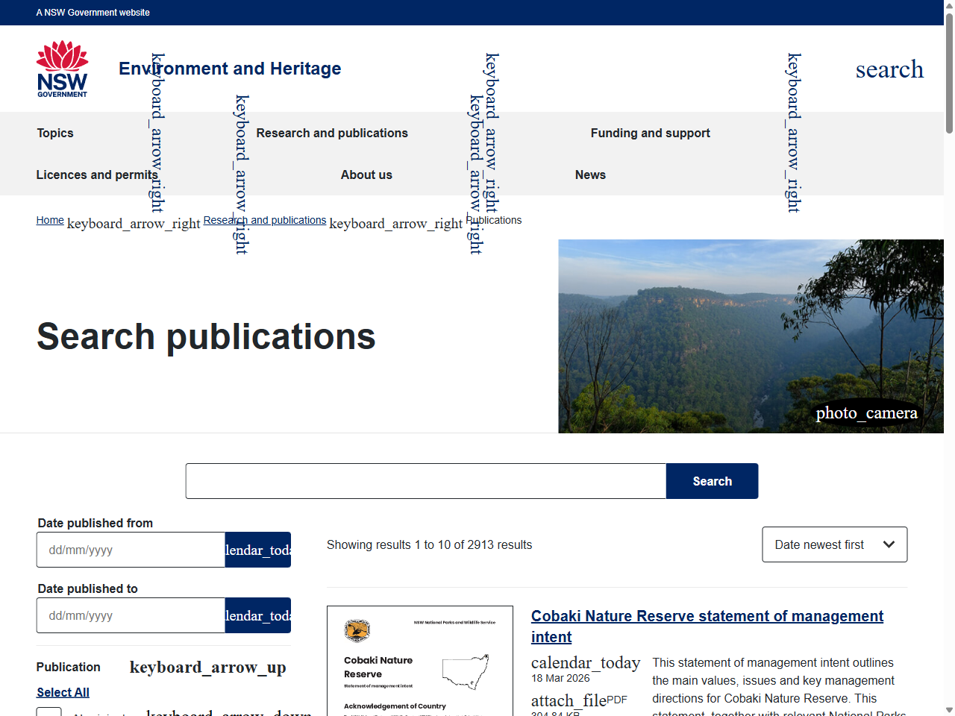The image size is (955, 716).
Task: Open the photo_camera icon on the banner image
Action: tap(867, 412)
